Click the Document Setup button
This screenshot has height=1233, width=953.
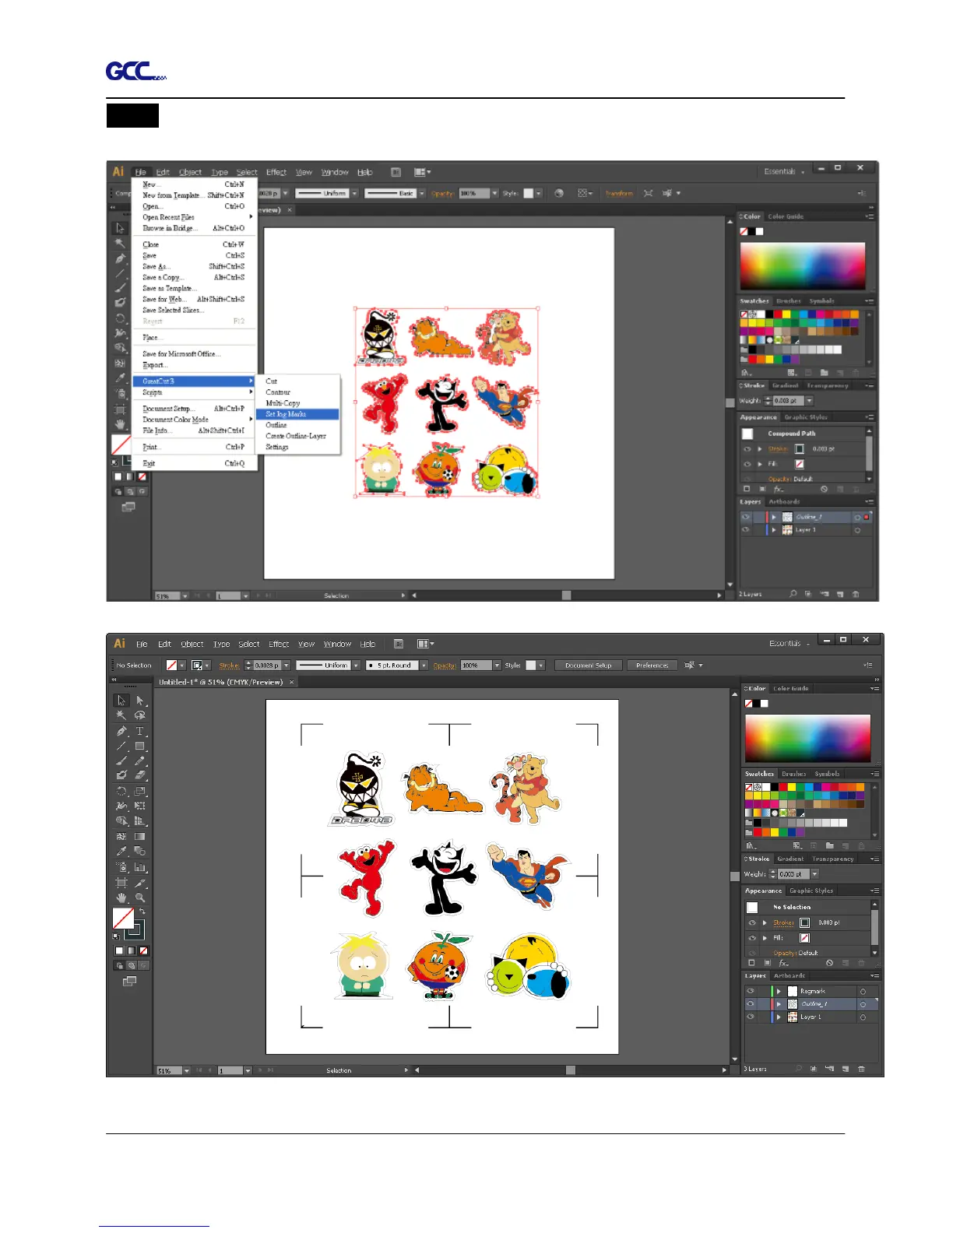pos(589,666)
